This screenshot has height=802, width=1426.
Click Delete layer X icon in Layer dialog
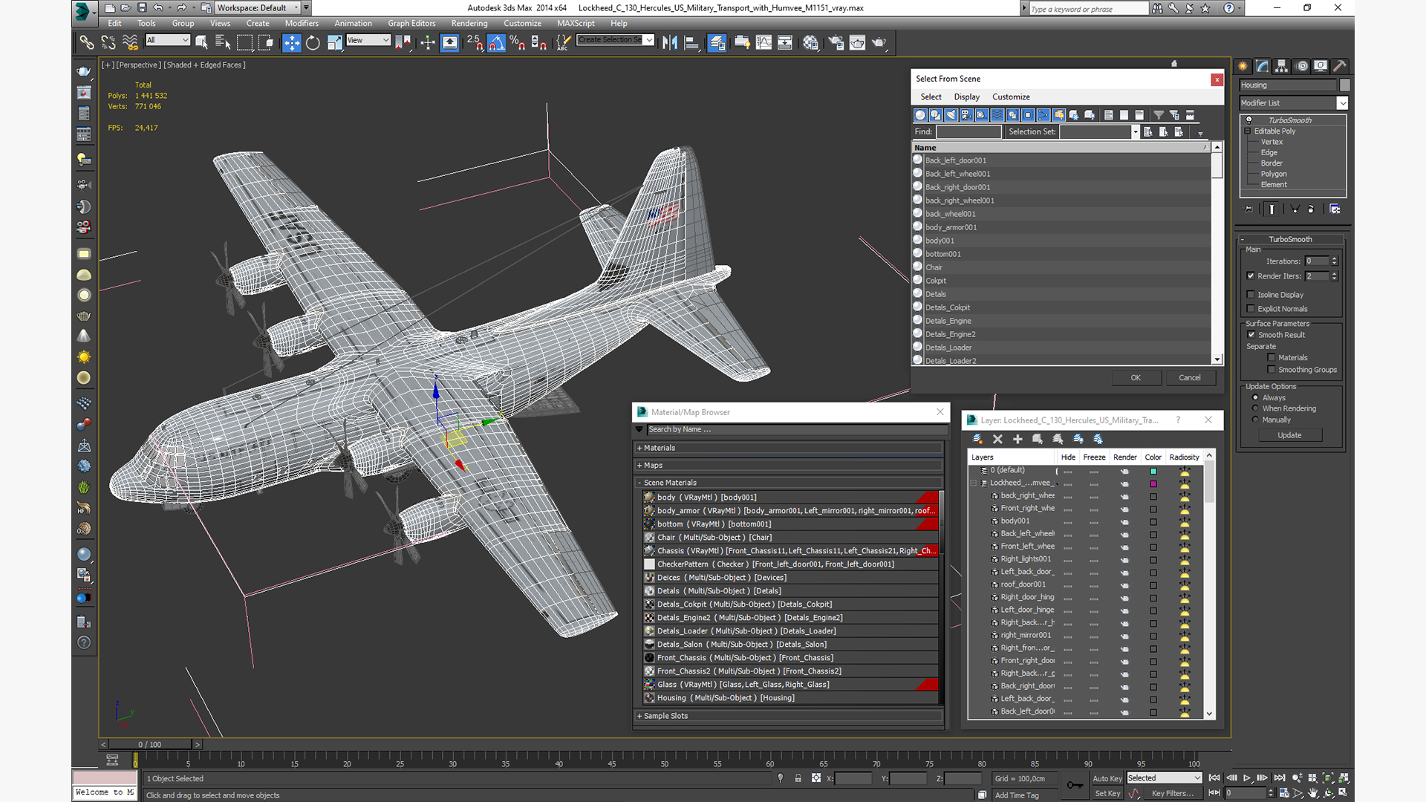tap(997, 440)
